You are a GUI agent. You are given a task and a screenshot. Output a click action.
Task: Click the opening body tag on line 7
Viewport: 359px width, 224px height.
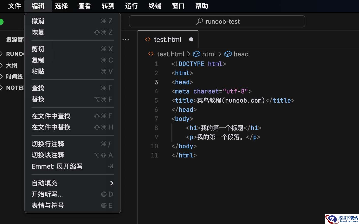click(x=182, y=119)
